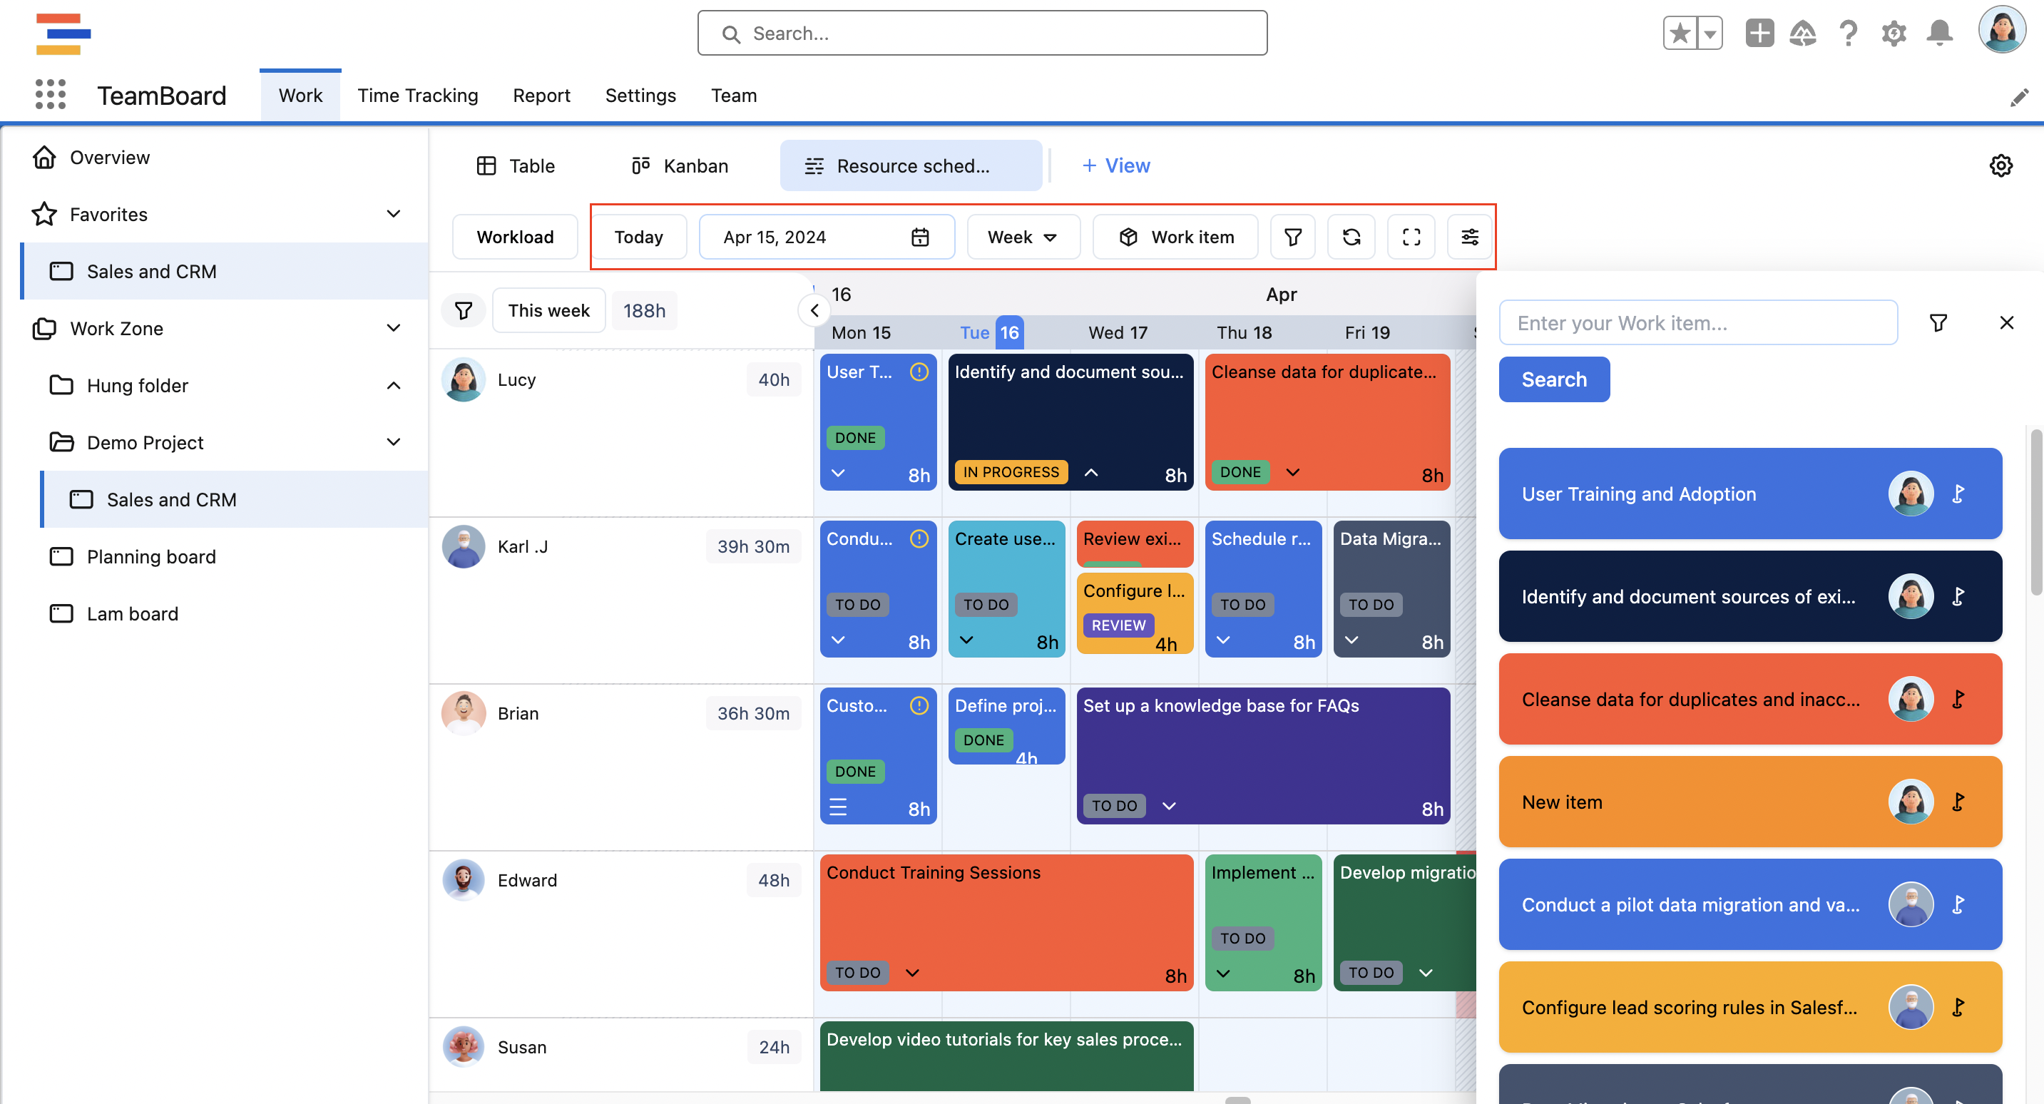Open notifications bell icon

click(x=1939, y=33)
